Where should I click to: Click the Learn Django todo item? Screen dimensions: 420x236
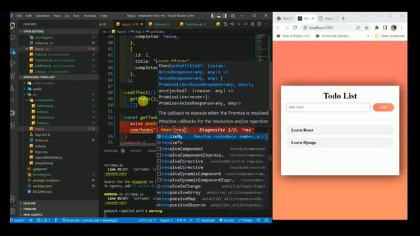[340, 143]
